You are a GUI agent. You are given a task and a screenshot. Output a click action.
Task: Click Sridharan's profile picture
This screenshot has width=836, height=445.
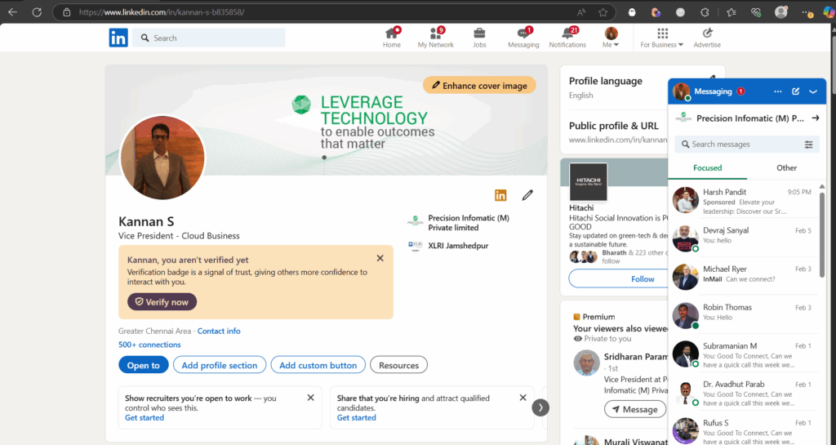click(x=586, y=363)
